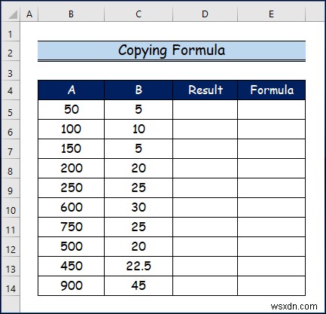Select row 12 header
Screen dimensions: 326x314
pos(11,247)
